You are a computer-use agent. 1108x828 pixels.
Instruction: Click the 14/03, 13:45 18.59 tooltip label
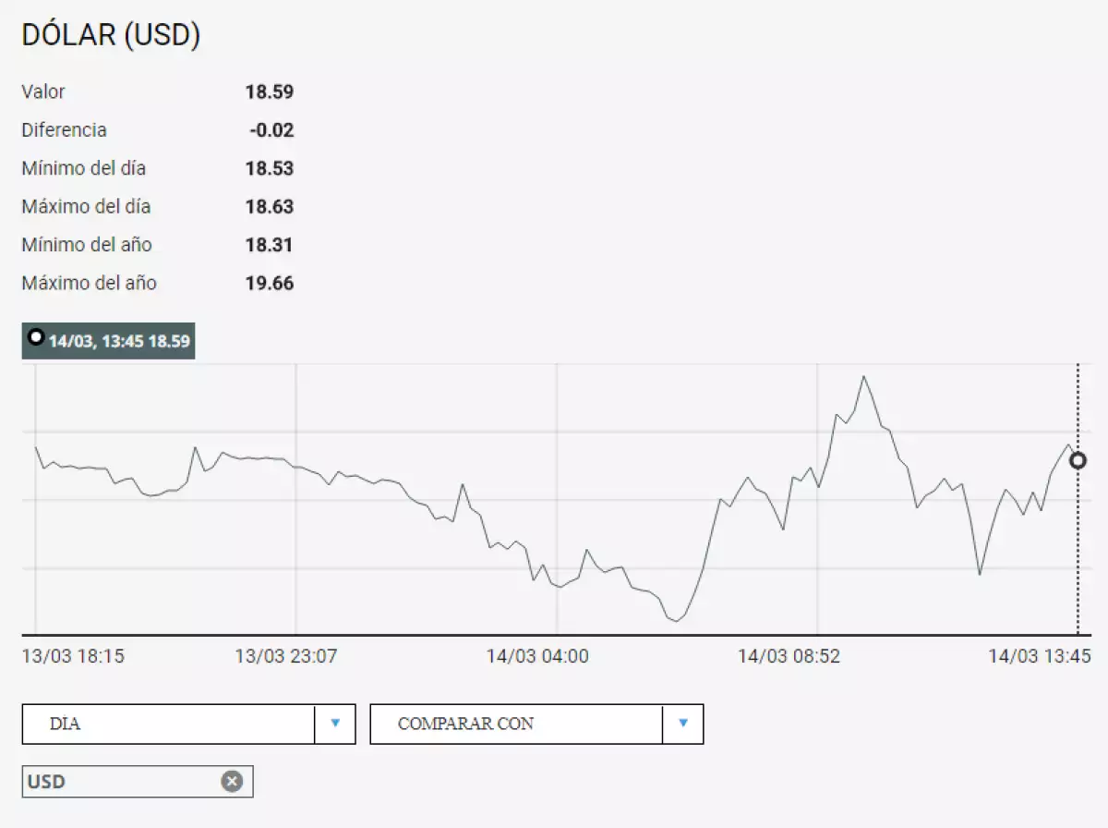pos(119,341)
